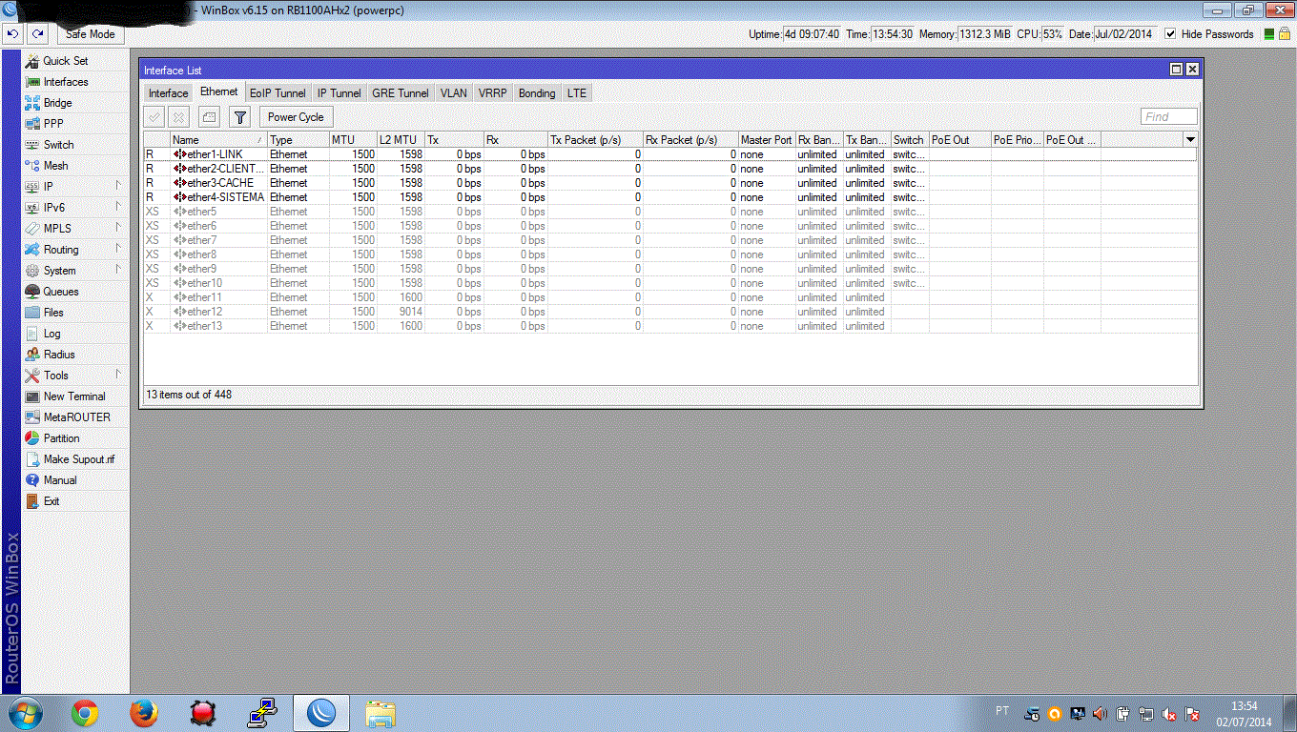Viewport: 1297px width, 732px height.
Task: Open Firefox from the taskbar
Action: [x=143, y=713]
